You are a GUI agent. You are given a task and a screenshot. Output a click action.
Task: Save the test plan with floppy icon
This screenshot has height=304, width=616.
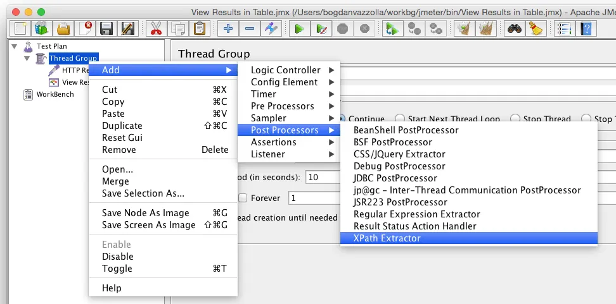tap(106, 28)
